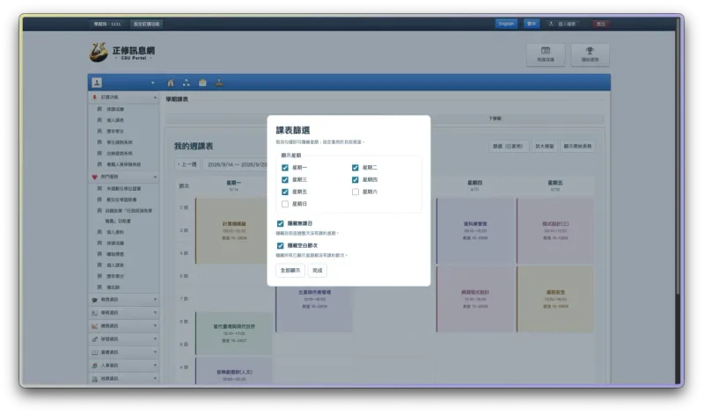Uncheck the 星期四 checkbox
The width and height of the screenshot is (704, 414).
point(356,180)
